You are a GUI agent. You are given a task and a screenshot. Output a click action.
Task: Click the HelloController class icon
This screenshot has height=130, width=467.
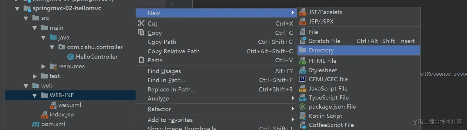click(71, 57)
